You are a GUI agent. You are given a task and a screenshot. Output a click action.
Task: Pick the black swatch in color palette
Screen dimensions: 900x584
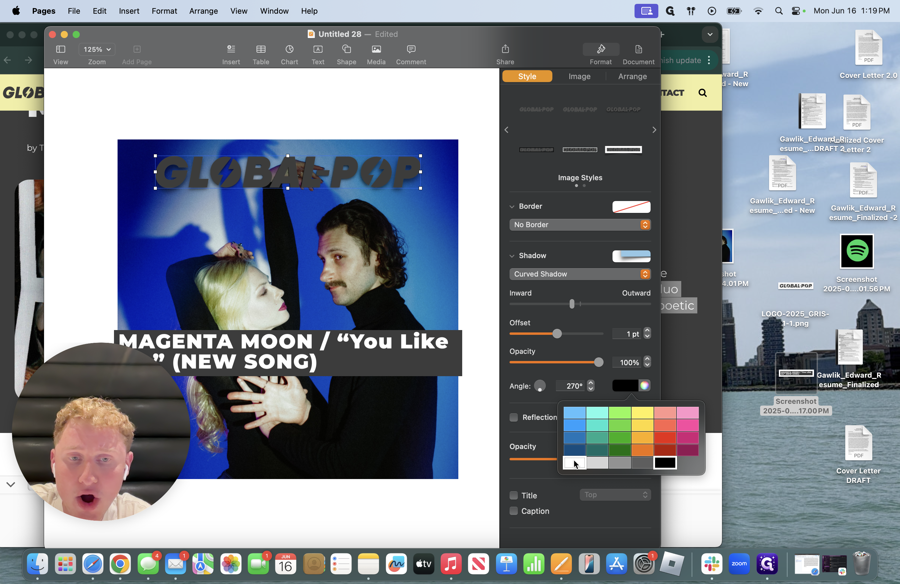665,462
